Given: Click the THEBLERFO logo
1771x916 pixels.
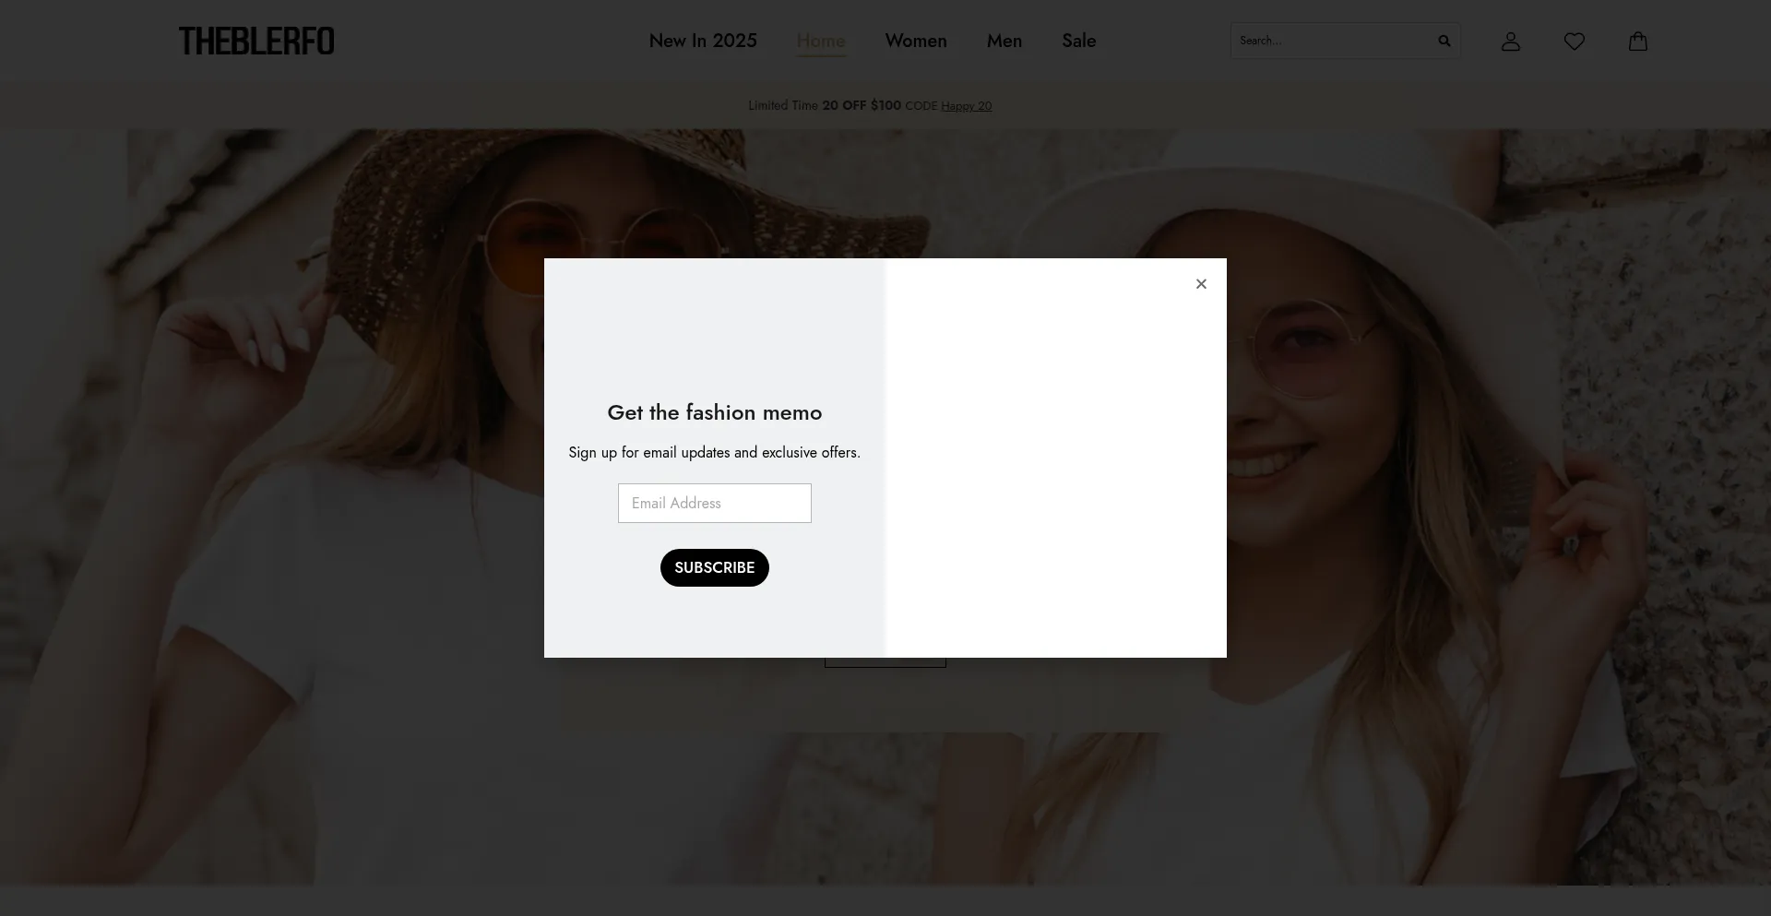Looking at the screenshot, I should 256,42.
